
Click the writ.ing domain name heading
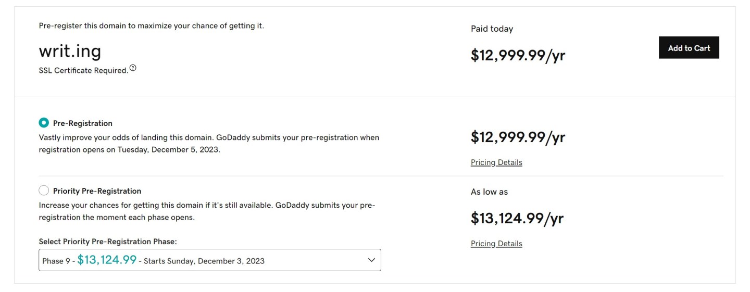click(70, 51)
